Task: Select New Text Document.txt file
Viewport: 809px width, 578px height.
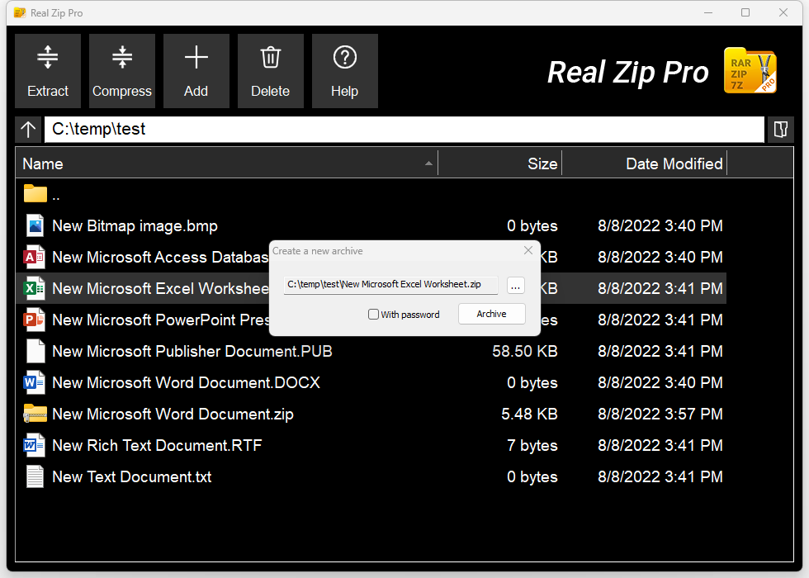Action: click(x=131, y=477)
